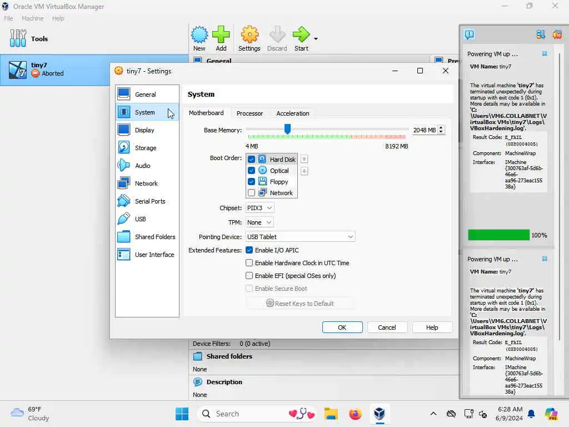Enable Hardware Clock in UTC Time

(x=249, y=263)
